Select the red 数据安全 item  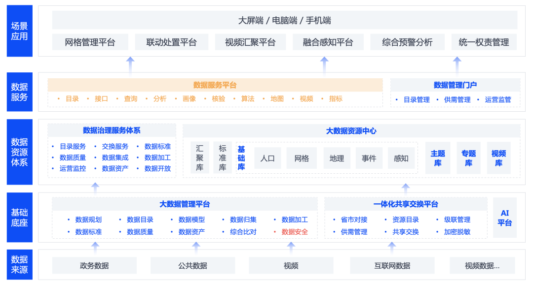point(295,232)
